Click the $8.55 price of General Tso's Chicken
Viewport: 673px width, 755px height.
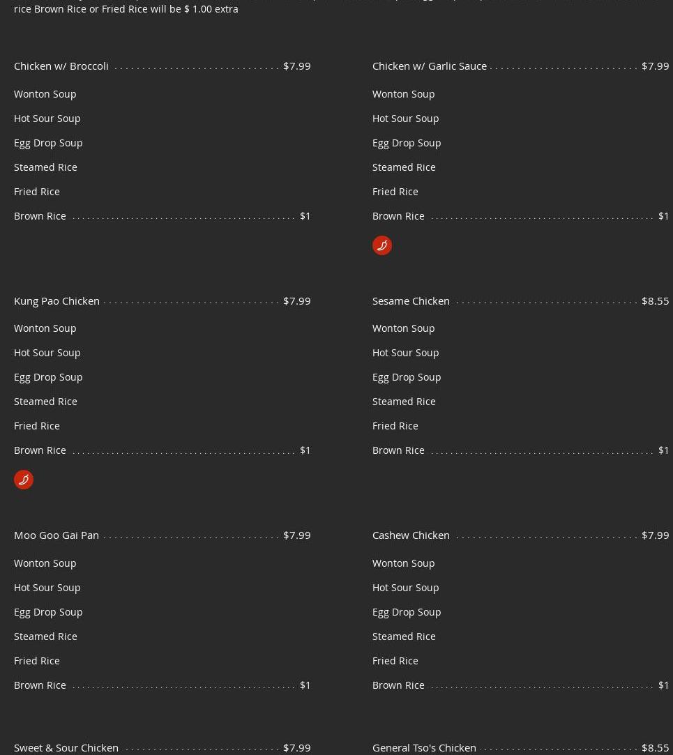point(655,747)
